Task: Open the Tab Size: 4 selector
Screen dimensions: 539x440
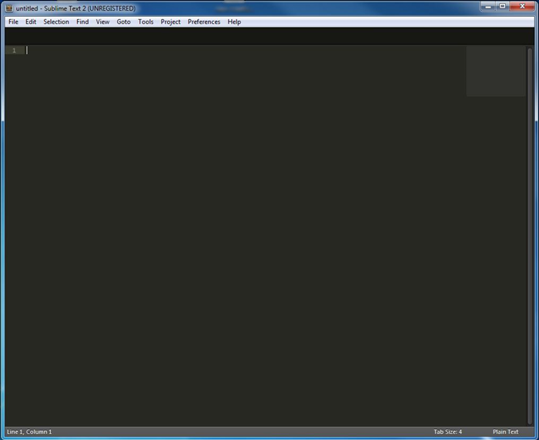Action: [447, 432]
